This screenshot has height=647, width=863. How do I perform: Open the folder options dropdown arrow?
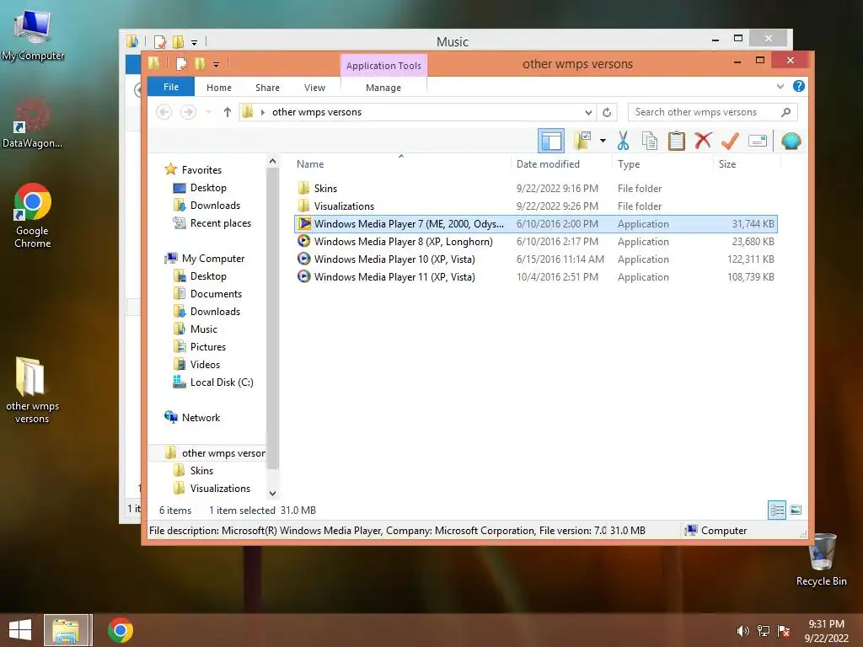click(603, 141)
